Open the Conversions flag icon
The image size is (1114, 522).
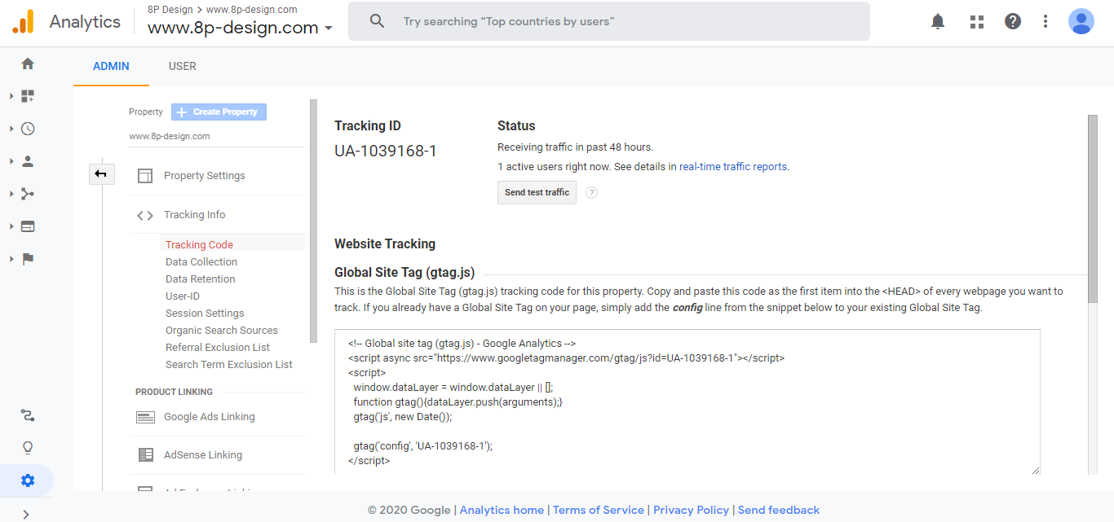(x=28, y=259)
